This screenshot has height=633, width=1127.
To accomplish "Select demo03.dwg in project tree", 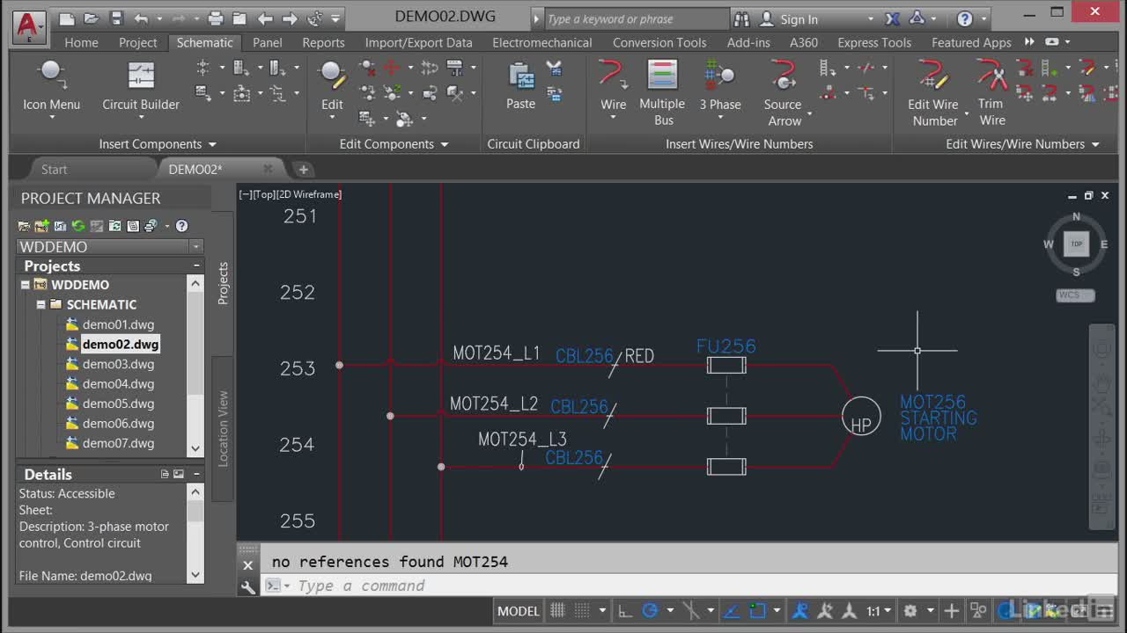I will click(x=118, y=364).
